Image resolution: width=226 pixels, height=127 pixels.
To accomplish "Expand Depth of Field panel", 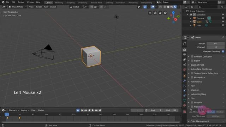I will tap(197, 65).
